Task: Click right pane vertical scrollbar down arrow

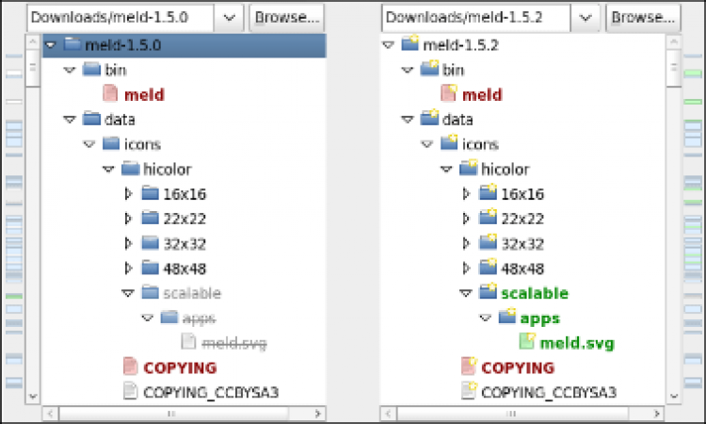Action: (x=674, y=397)
